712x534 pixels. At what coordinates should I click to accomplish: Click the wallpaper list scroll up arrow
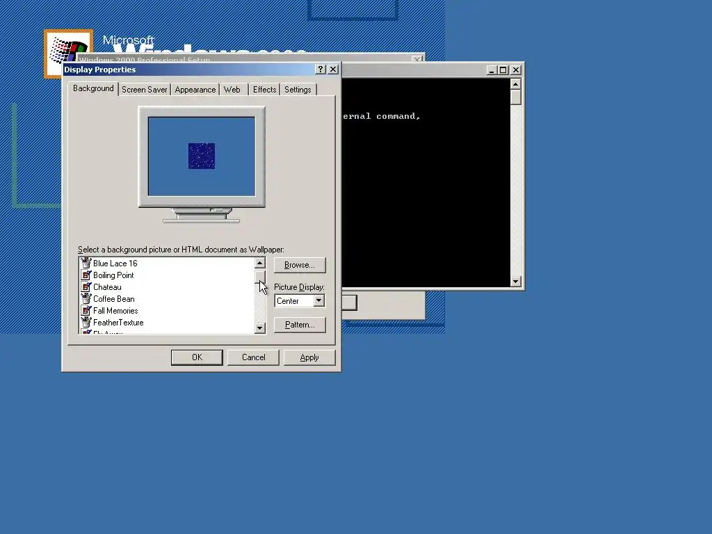point(260,264)
